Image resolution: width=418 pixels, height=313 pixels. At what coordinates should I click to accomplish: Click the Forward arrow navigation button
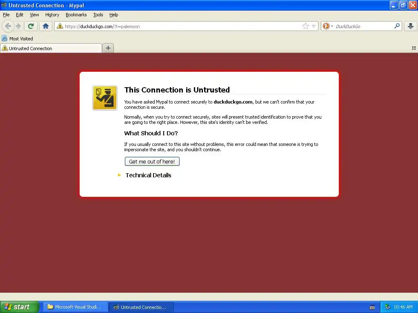pos(18,26)
